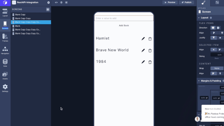Open the Screens sidebar section
Viewport: 224px width, 126px height.
click(x=5, y=25)
